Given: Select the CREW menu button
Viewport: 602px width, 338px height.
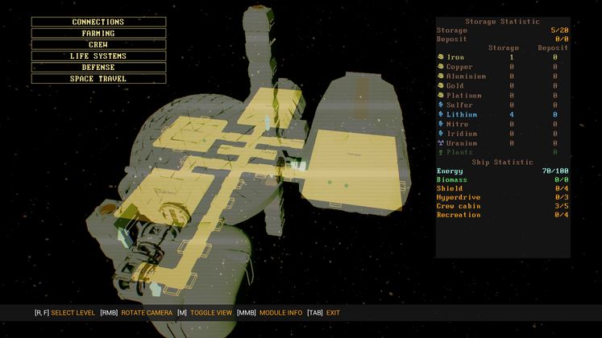Looking at the screenshot, I should [x=98, y=44].
